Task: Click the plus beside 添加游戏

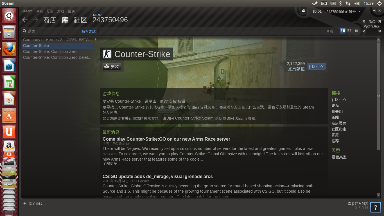Action: pos(25,203)
